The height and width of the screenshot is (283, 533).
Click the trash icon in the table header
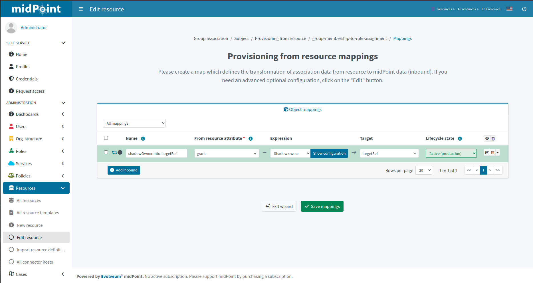[x=493, y=138]
